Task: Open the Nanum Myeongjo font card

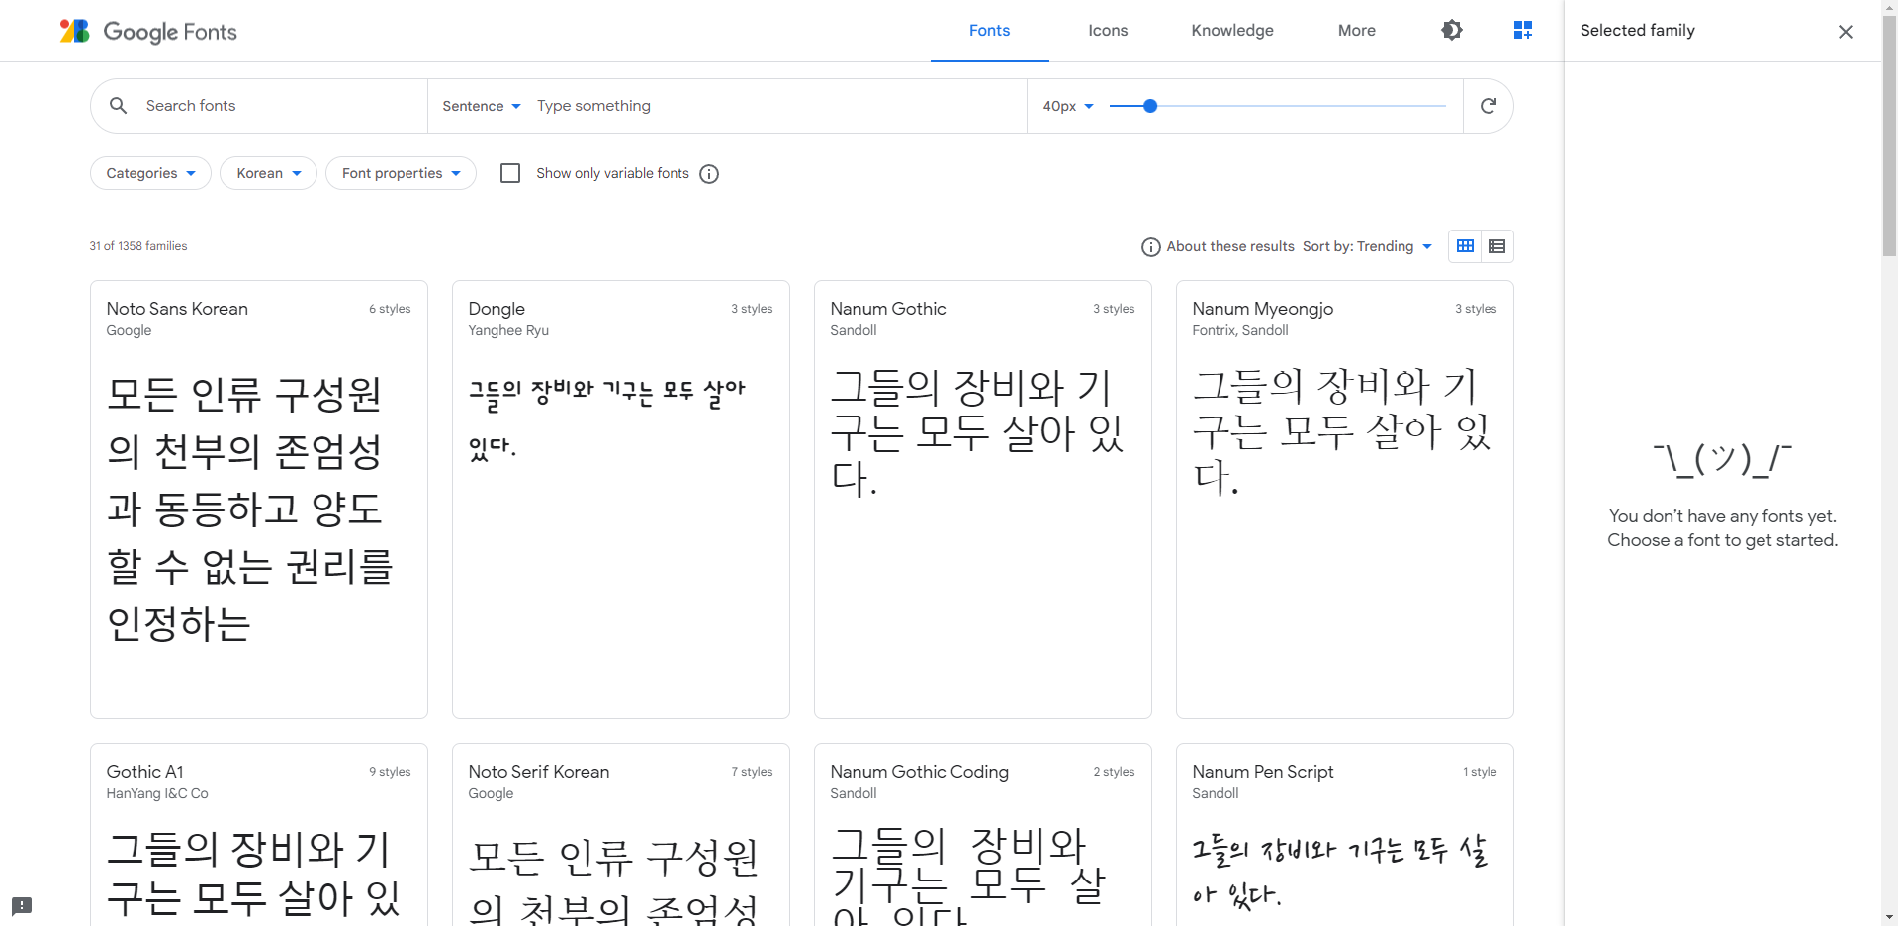Action: (x=1345, y=500)
